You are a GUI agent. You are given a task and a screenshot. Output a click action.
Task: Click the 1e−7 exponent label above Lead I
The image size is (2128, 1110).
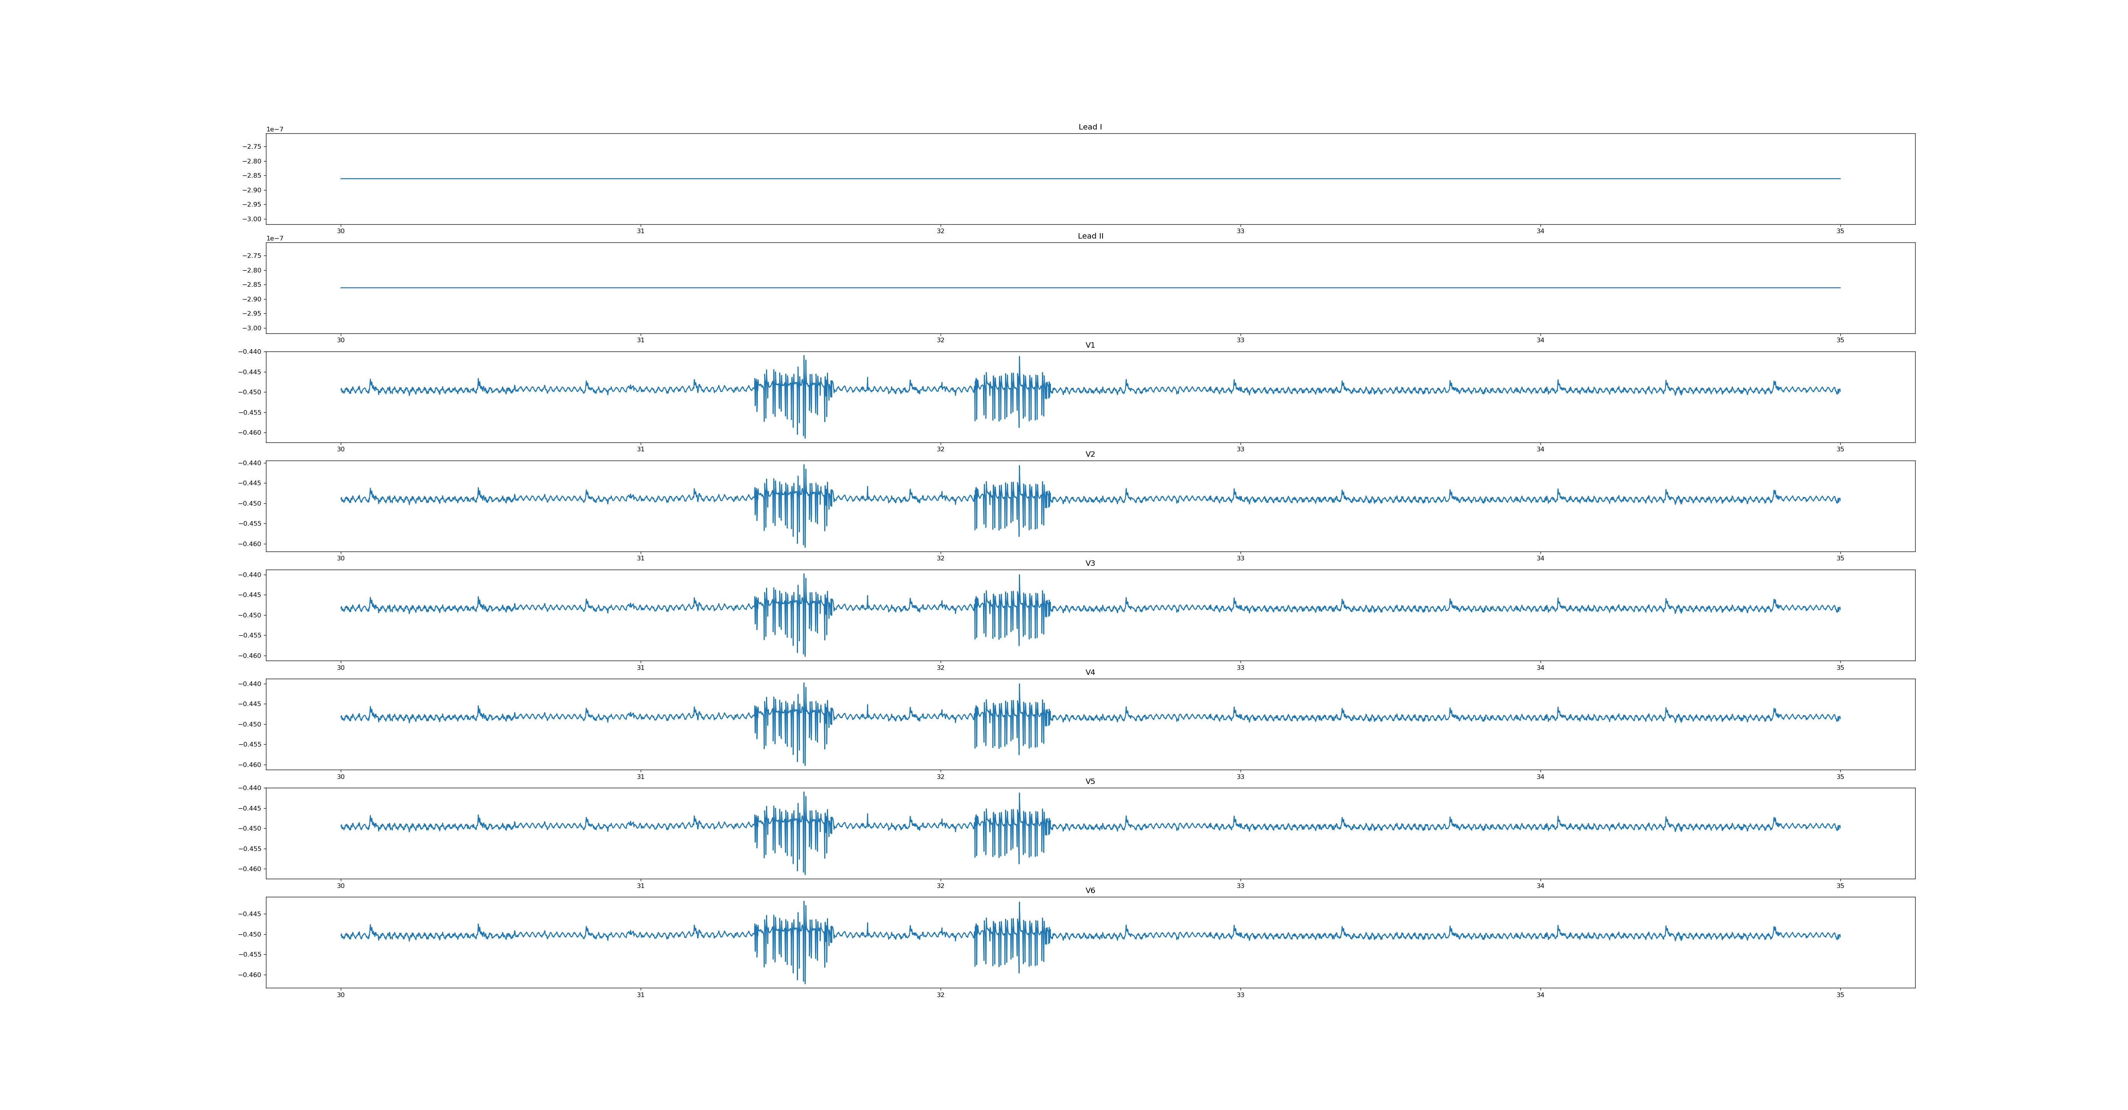tap(274, 129)
